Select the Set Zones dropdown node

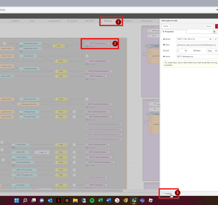20,185
